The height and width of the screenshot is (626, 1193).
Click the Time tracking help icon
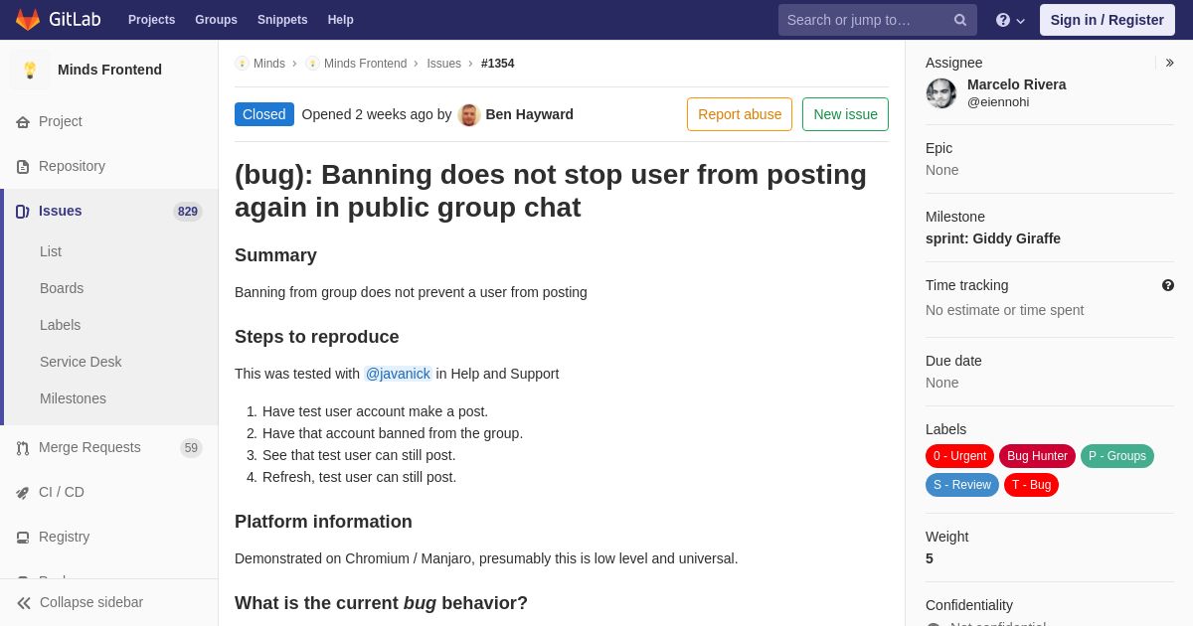tap(1168, 285)
